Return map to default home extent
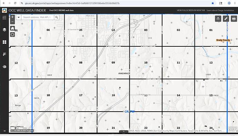 tap(12, 28)
